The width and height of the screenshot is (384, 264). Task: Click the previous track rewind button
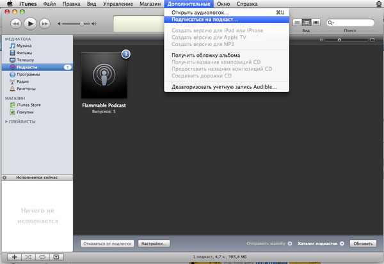coord(16,24)
